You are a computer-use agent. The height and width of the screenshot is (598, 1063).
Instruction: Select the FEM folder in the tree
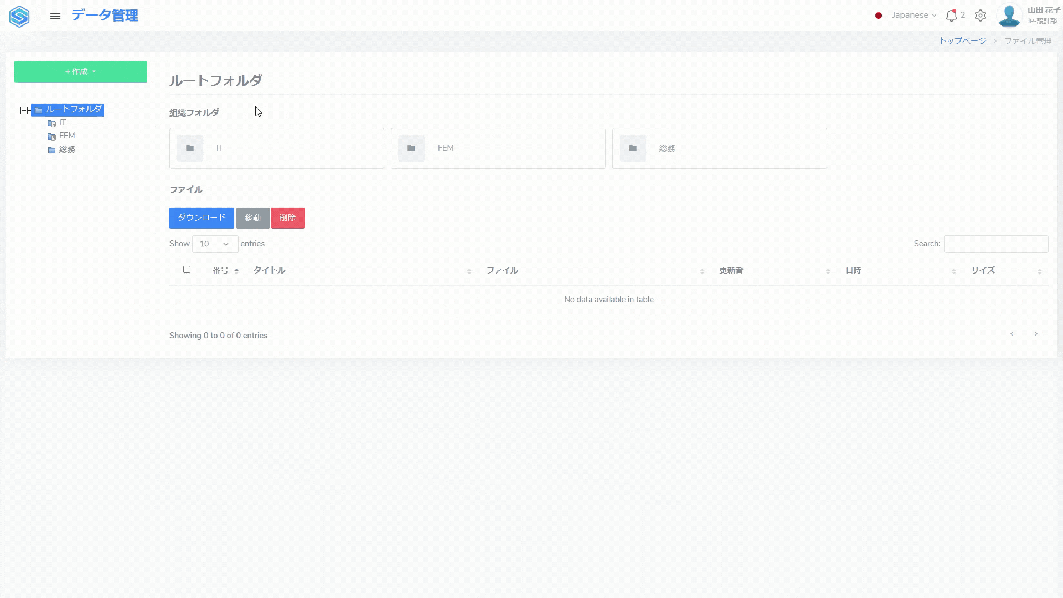(x=66, y=136)
